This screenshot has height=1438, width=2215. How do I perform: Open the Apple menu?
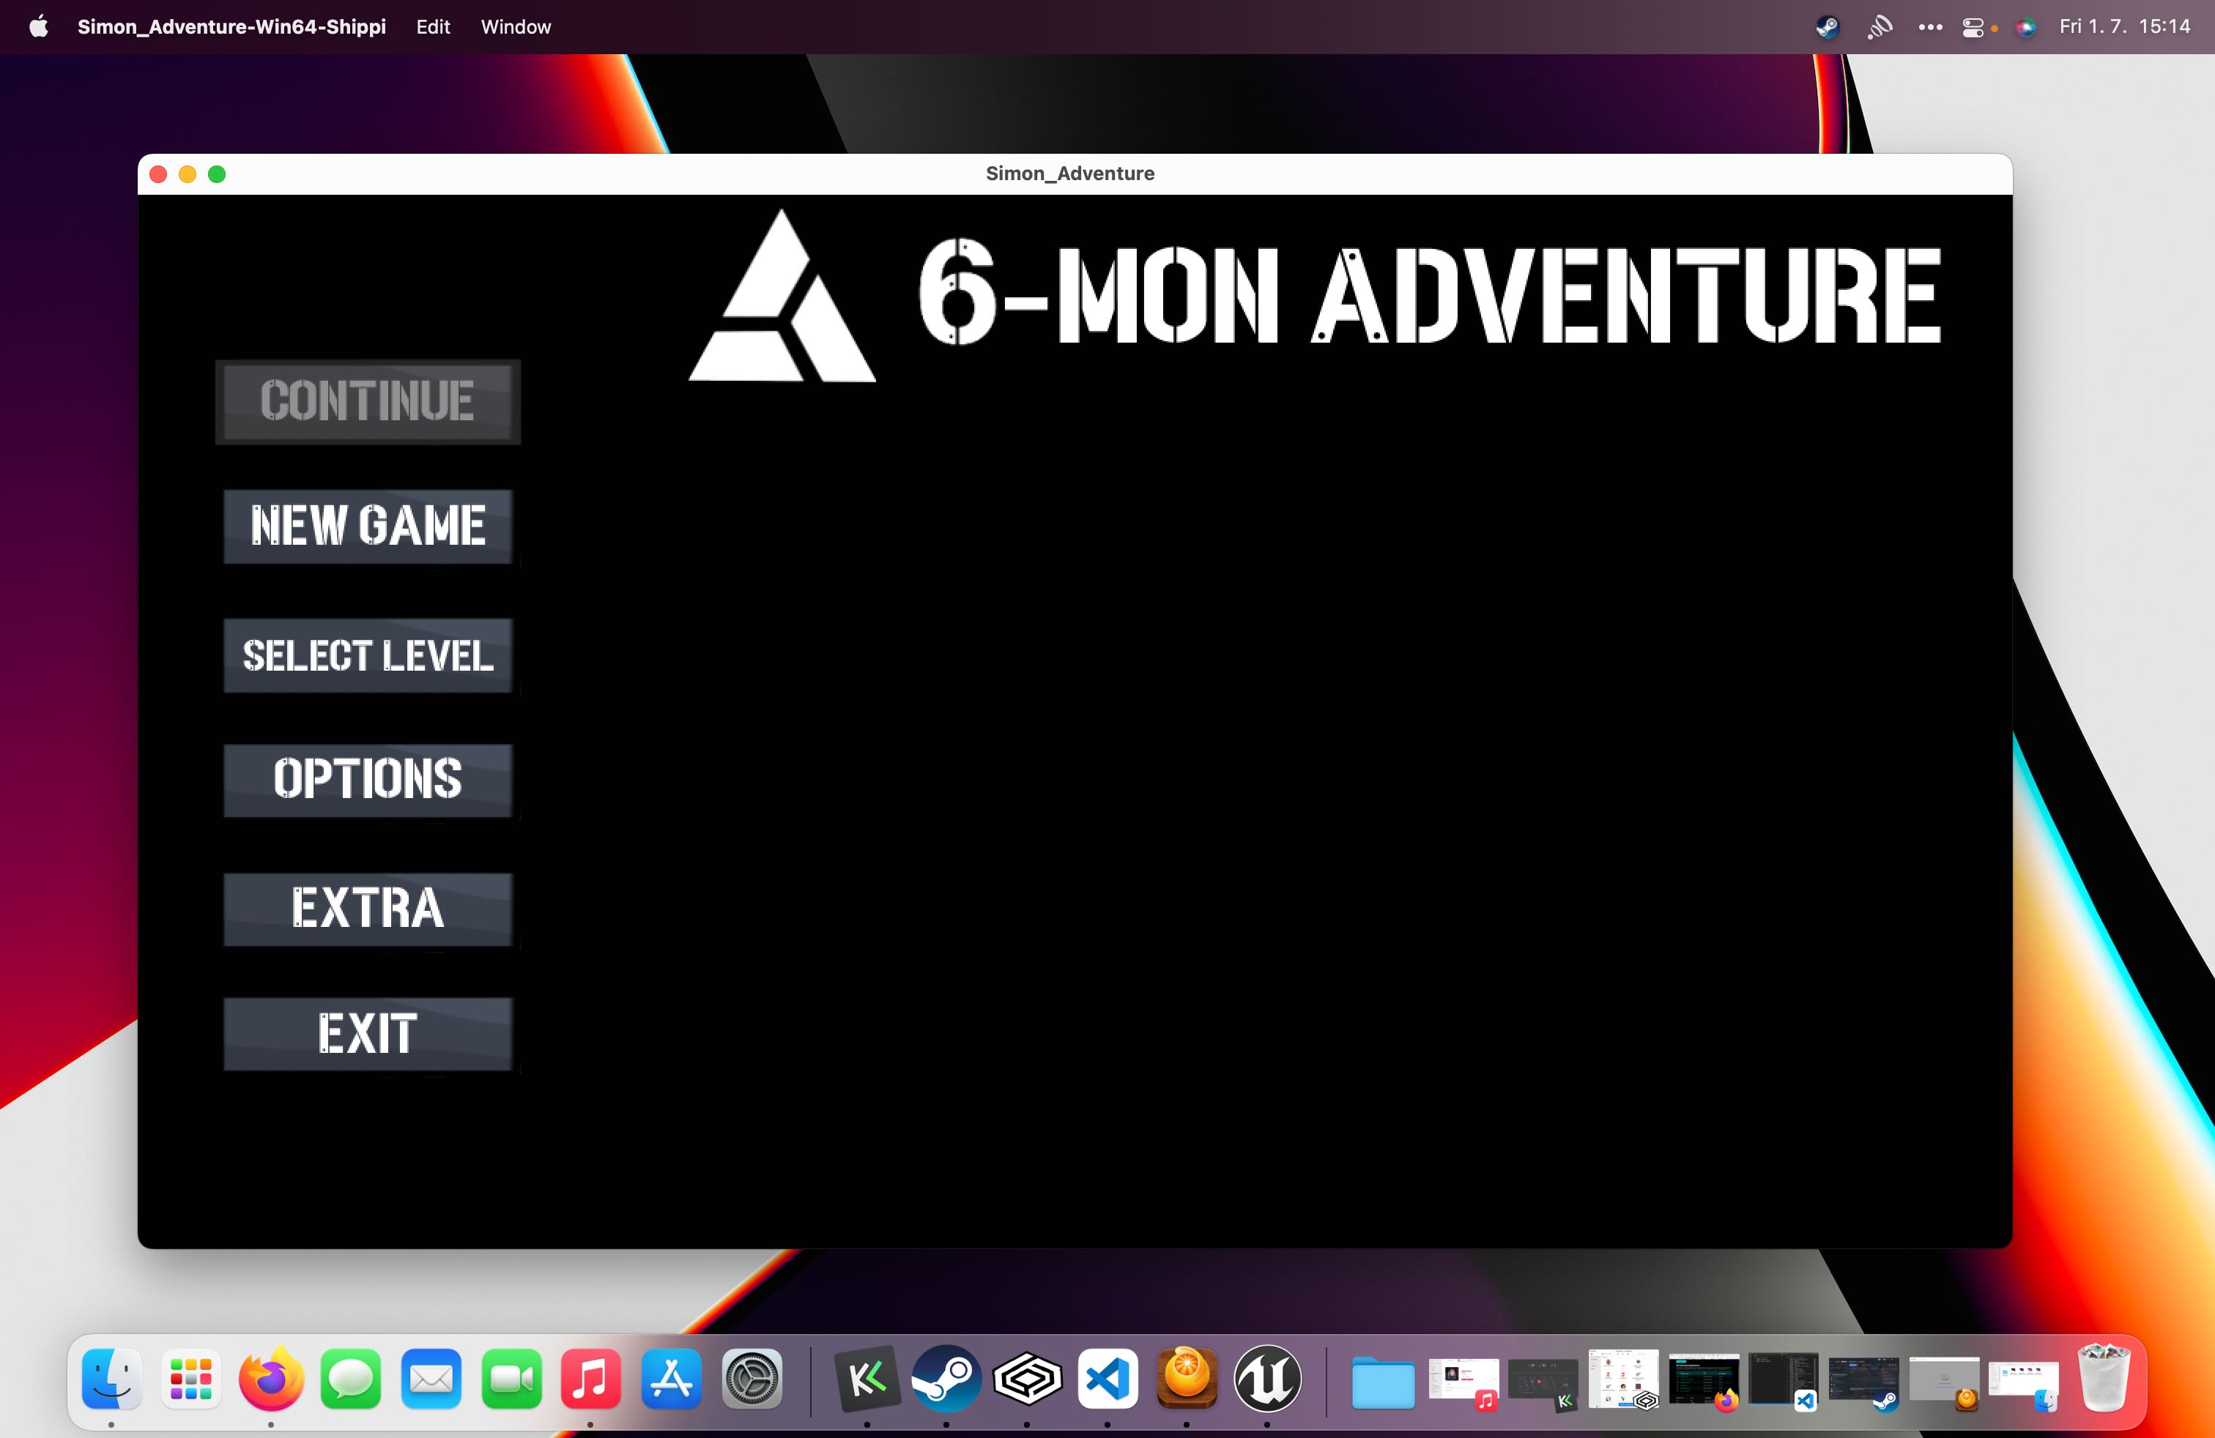pyautogui.click(x=38, y=27)
